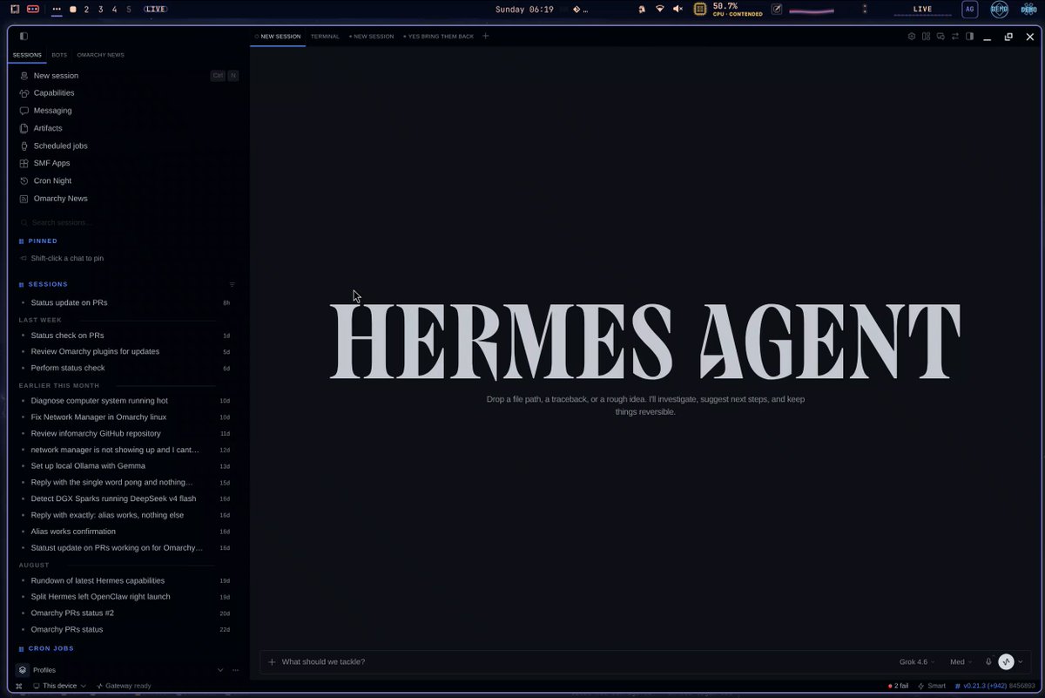Toggle the LIVE pill in top bar left

pyautogui.click(x=156, y=10)
